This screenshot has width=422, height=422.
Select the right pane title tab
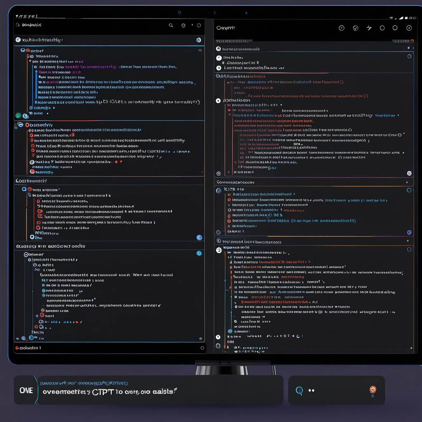click(x=226, y=28)
